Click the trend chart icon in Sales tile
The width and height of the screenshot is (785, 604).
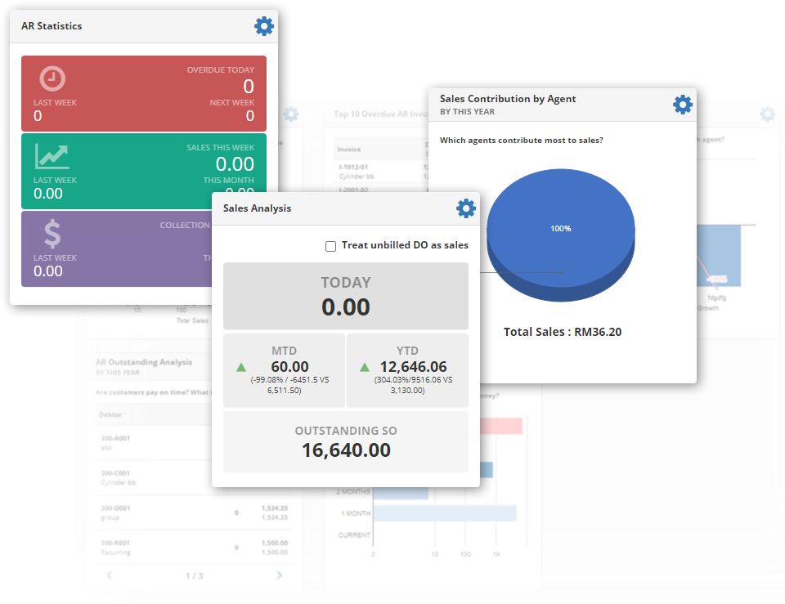click(x=52, y=156)
